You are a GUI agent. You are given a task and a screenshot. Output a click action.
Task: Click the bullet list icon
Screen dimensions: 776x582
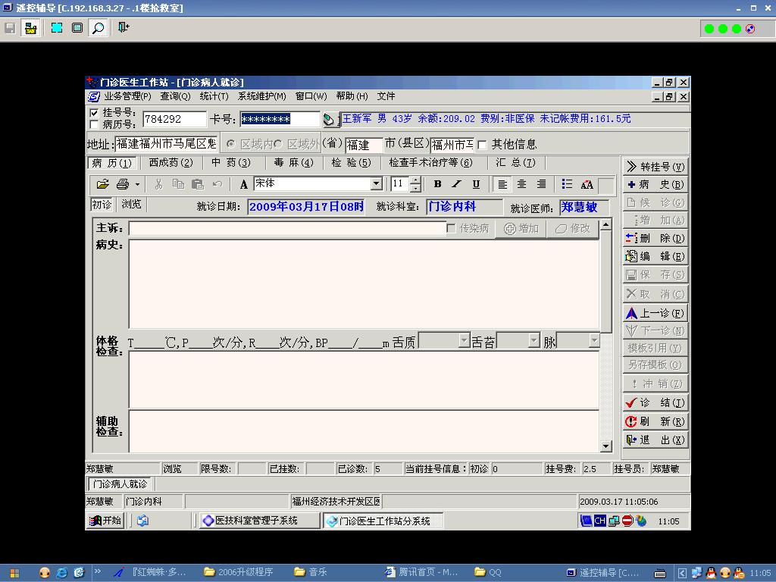(567, 184)
